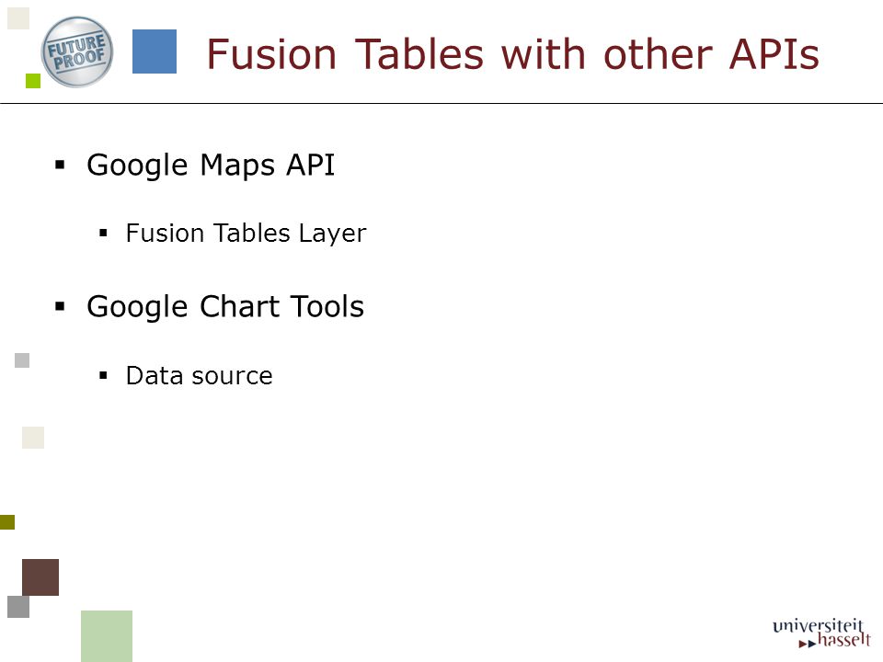The width and height of the screenshot is (883, 662).
Task: Select the Data source sub-bullet text
Action: [199, 376]
